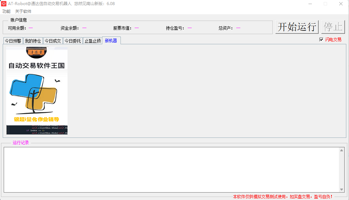Minimize the AT-Robot window
The image size is (349, 200).
click(310, 4)
